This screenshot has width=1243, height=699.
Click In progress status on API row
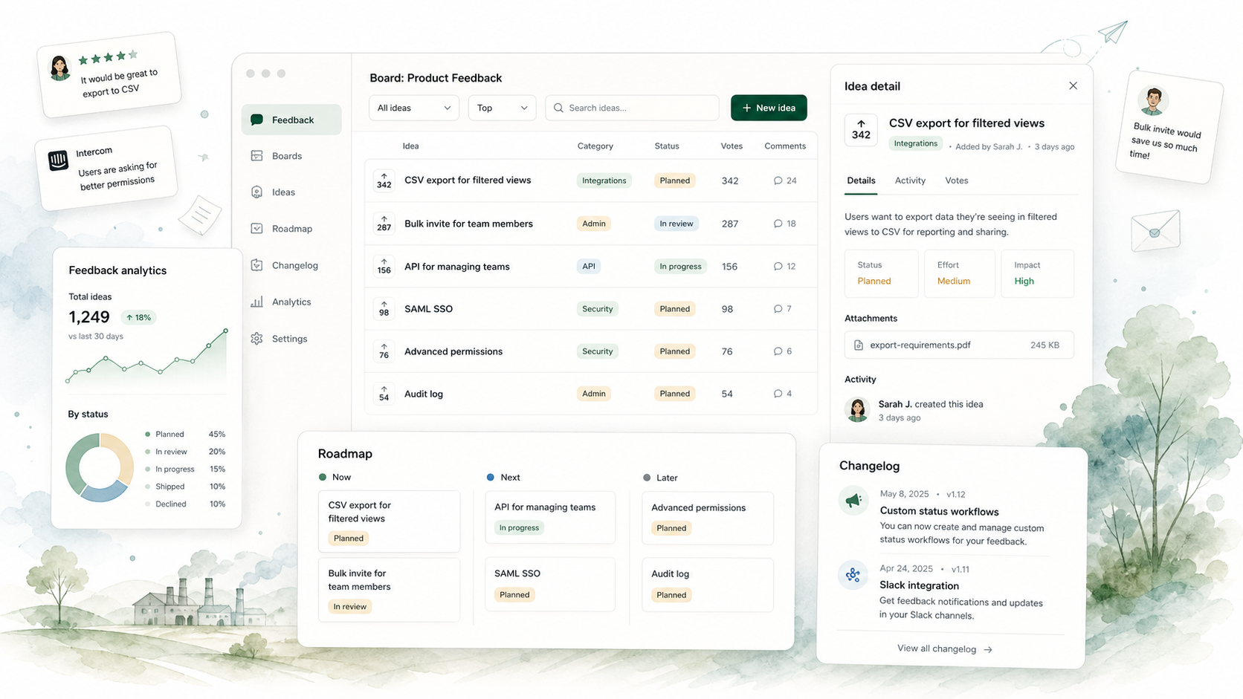[x=680, y=266]
